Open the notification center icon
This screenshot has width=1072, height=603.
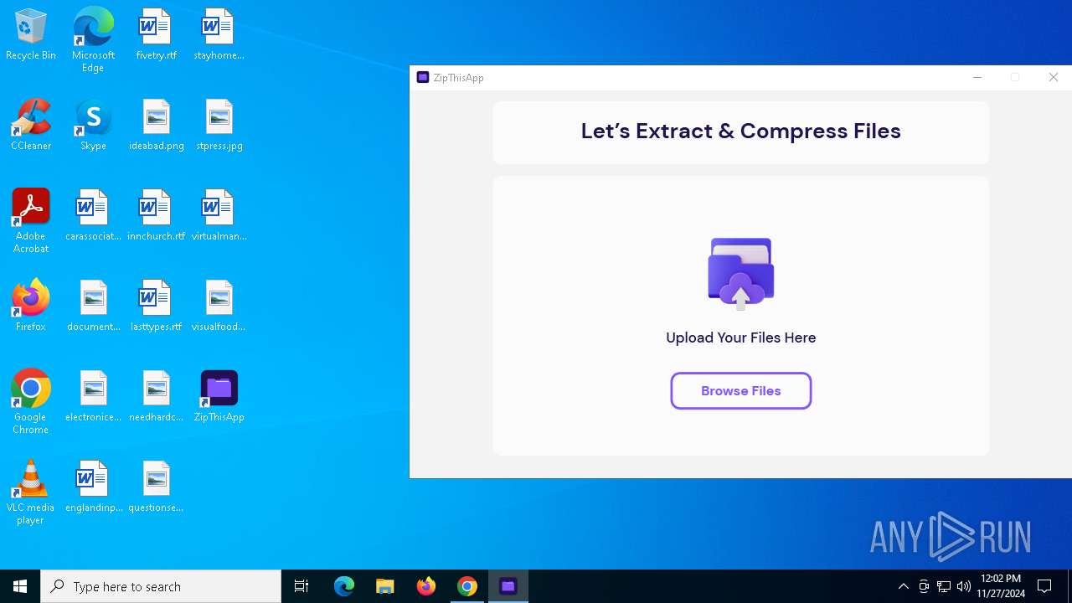[1044, 586]
